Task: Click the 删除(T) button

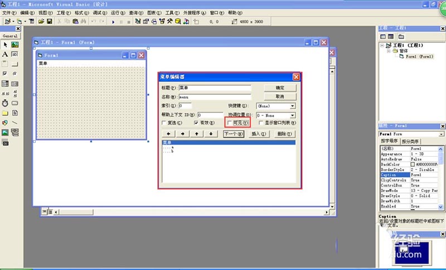Action: pos(285,134)
